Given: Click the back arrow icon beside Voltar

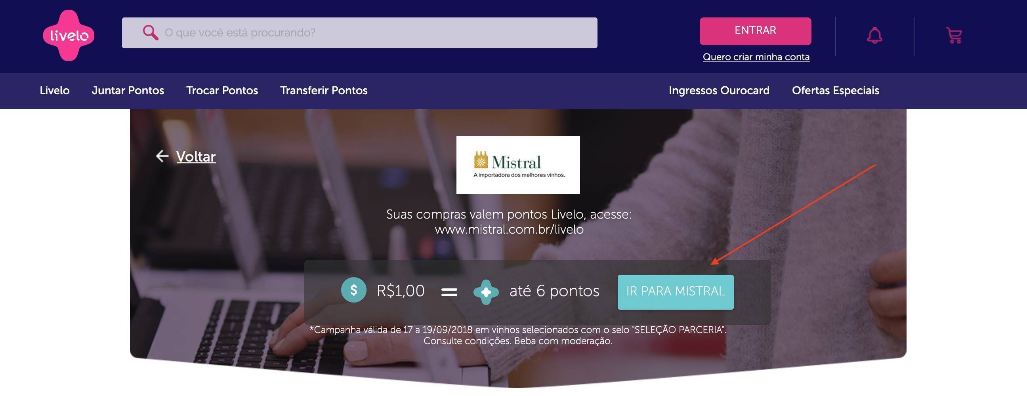Looking at the screenshot, I should (162, 156).
